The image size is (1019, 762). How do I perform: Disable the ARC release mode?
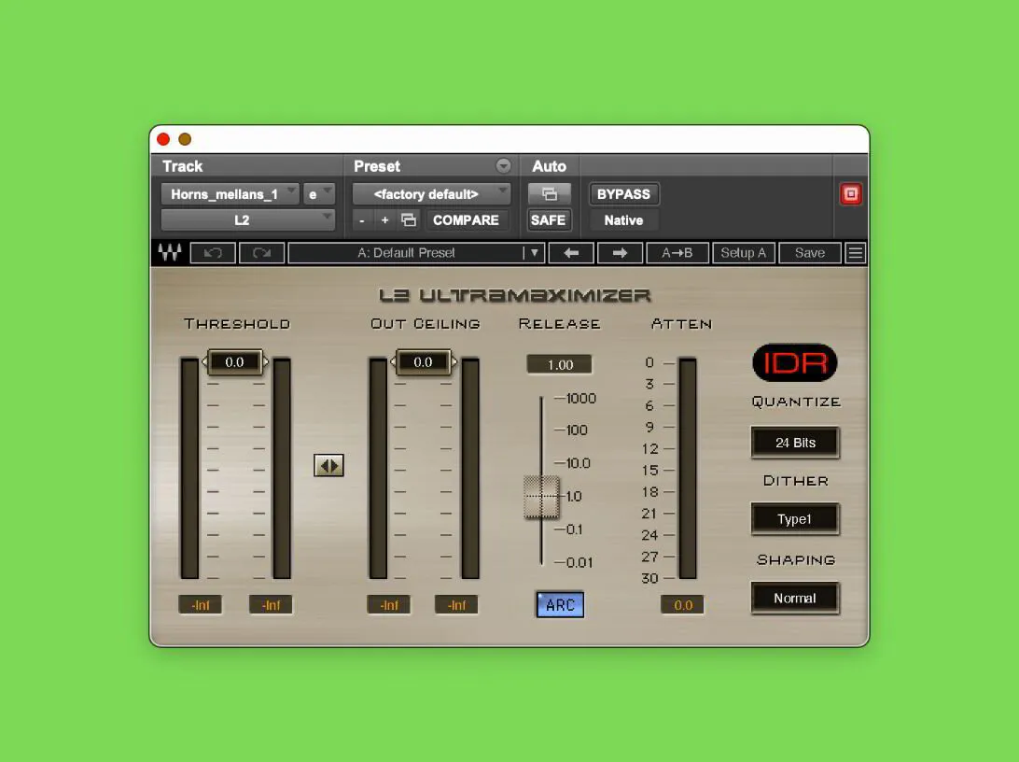pos(559,605)
